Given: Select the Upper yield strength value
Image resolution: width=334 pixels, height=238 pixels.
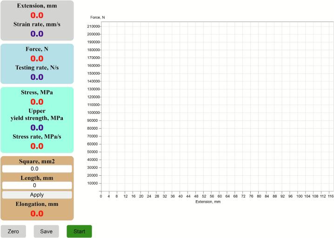Looking at the screenshot, I should 37,128.
